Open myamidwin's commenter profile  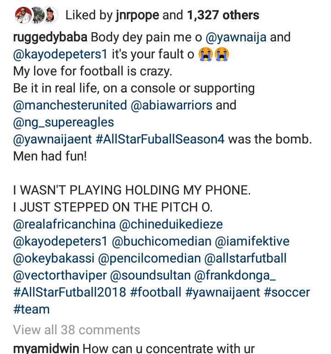coord(46,348)
